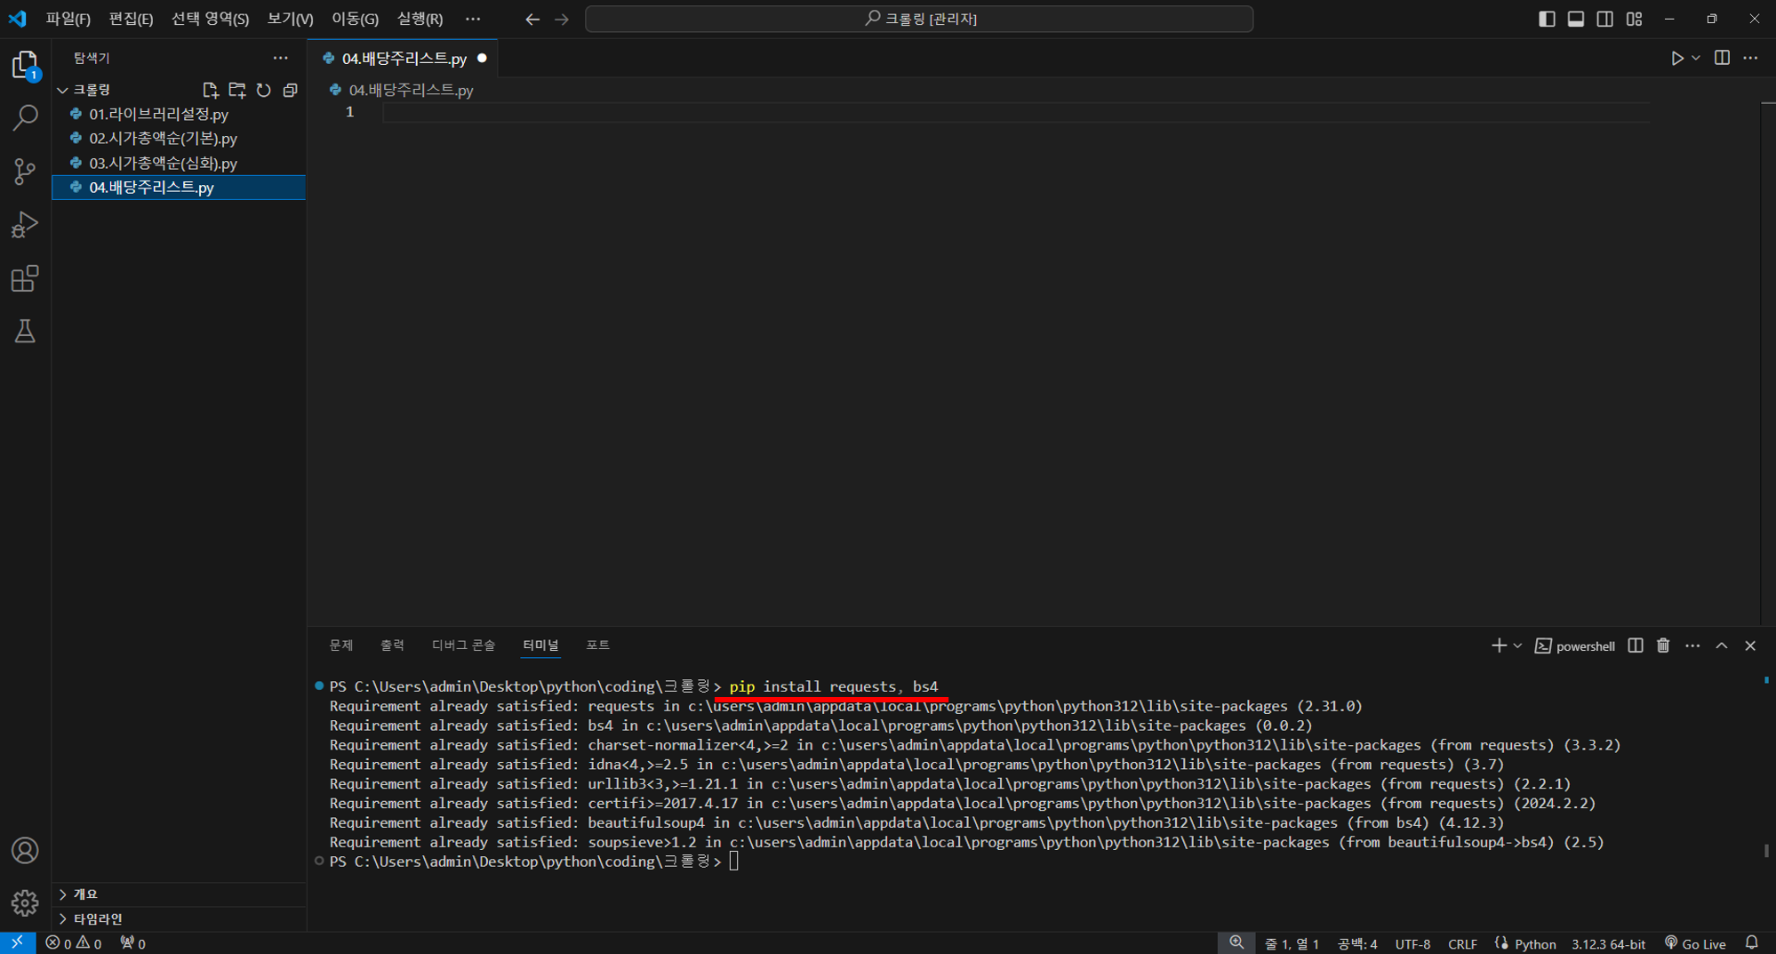Image resolution: width=1776 pixels, height=954 pixels.
Task: Create a new file in 크롤링 folder
Action: click(x=211, y=90)
